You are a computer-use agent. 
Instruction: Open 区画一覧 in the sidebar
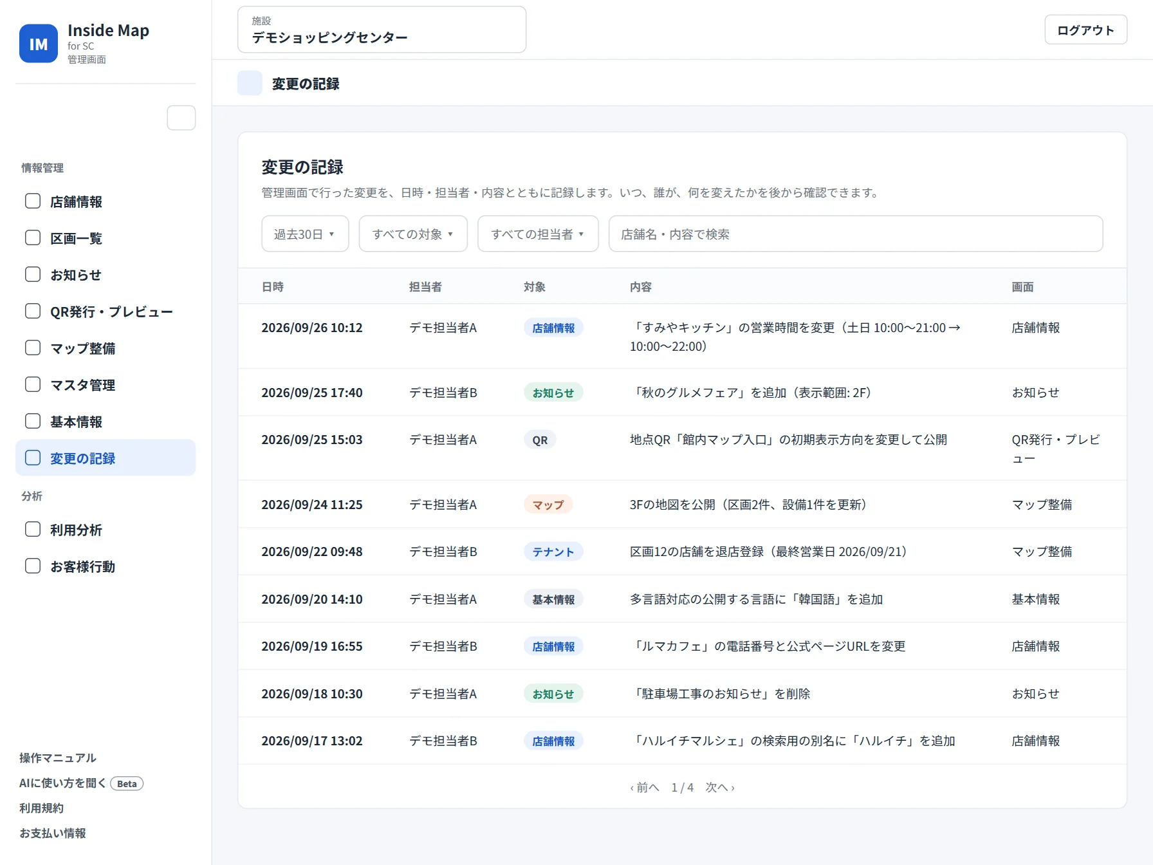coord(106,238)
